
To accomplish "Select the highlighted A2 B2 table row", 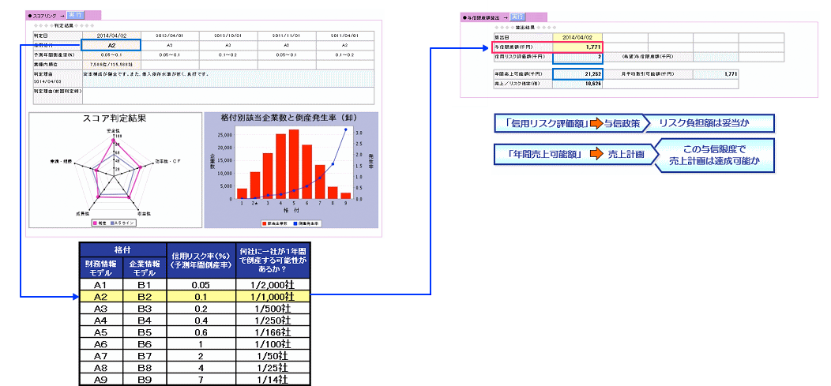I will (195, 296).
